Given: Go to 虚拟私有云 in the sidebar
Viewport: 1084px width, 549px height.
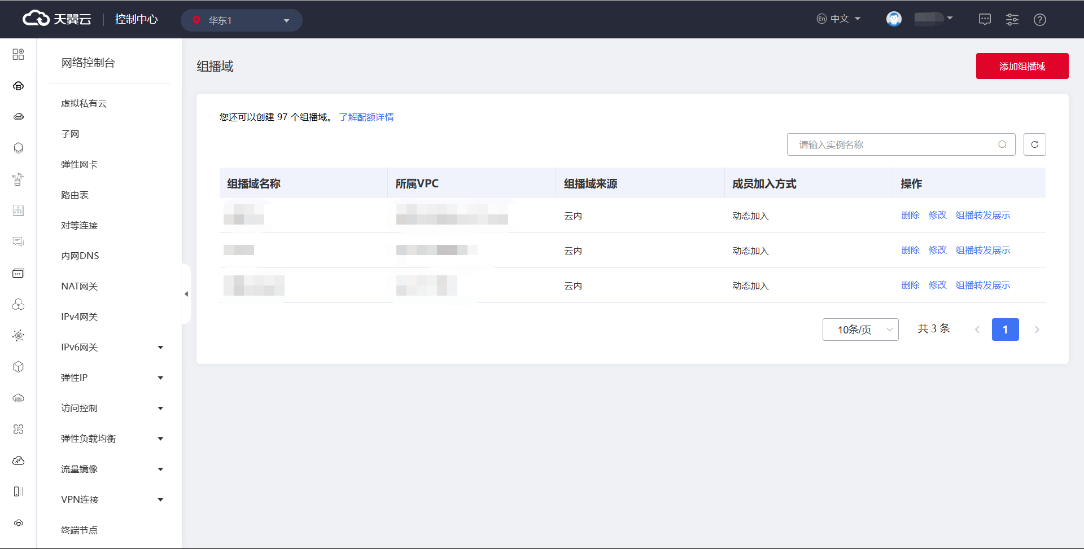Looking at the screenshot, I should 84,103.
